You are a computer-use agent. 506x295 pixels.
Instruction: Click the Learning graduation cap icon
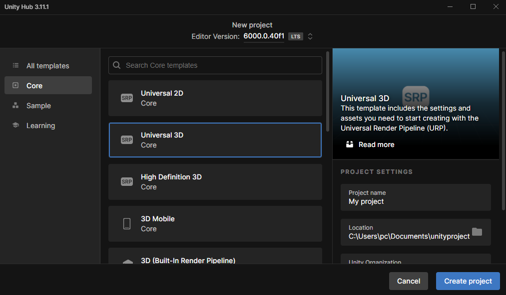[15, 125]
